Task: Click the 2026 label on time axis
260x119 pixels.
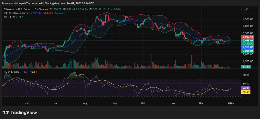Action: (231, 103)
